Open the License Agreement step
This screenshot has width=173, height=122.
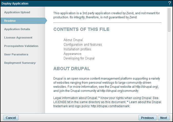[x=18, y=38]
